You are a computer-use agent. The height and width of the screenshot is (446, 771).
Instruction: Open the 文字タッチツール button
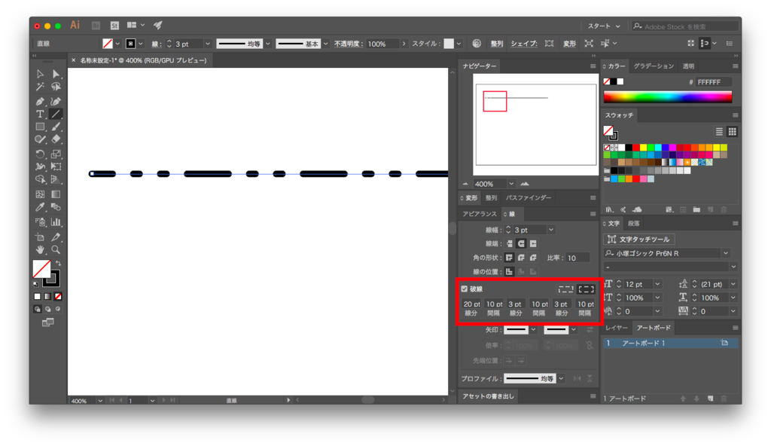640,238
